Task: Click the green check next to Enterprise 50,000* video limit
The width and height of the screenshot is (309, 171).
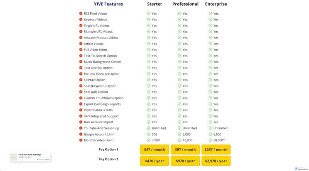Action: (210, 140)
